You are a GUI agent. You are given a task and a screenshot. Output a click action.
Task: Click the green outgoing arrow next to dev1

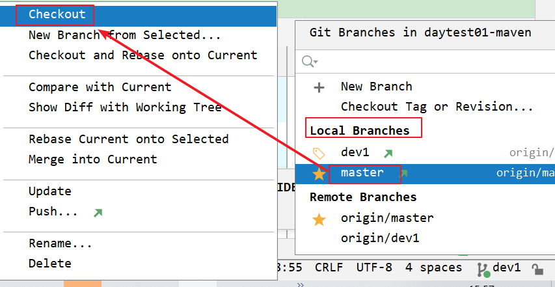[x=388, y=154]
